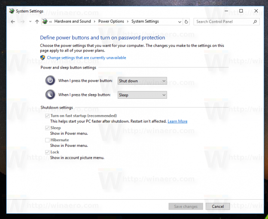Minimize the System Settings window

tap(226, 11)
